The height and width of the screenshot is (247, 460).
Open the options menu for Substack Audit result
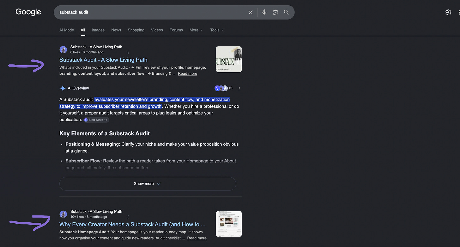click(128, 52)
